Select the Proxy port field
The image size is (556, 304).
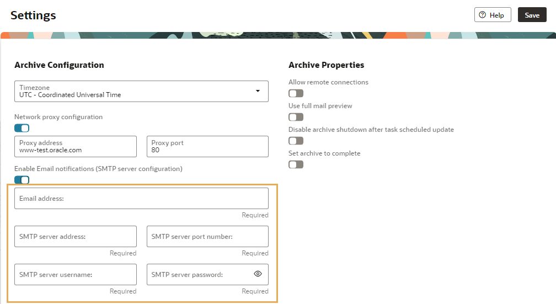[x=207, y=147]
